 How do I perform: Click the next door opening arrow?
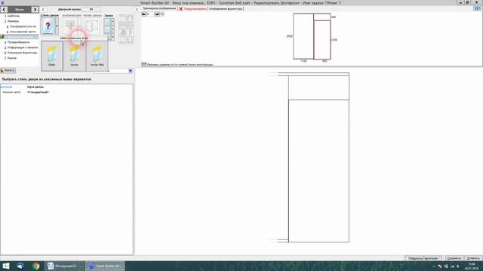pyautogui.click(x=137, y=10)
